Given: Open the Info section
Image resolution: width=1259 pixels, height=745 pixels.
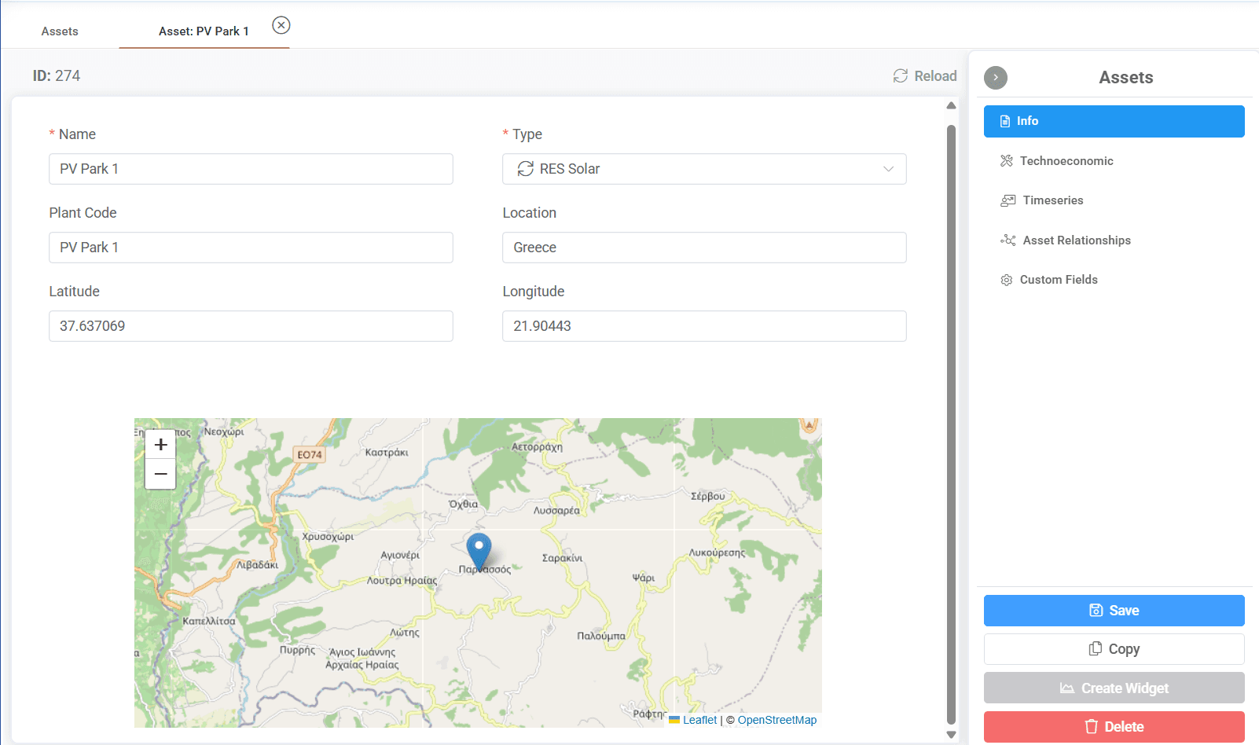Looking at the screenshot, I should 1114,121.
